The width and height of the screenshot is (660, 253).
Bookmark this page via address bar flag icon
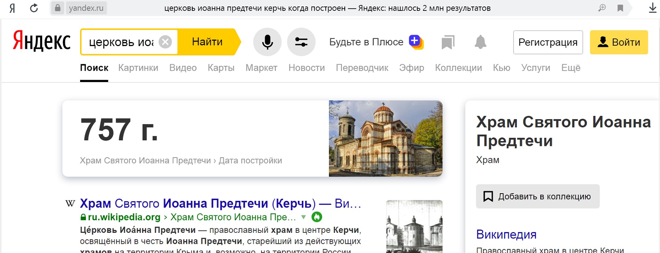[620, 8]
